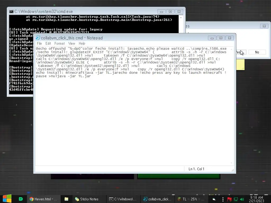Click the cmd.exe title bar icon
This screenshot has width=271, height=203.
coord(11,12)
